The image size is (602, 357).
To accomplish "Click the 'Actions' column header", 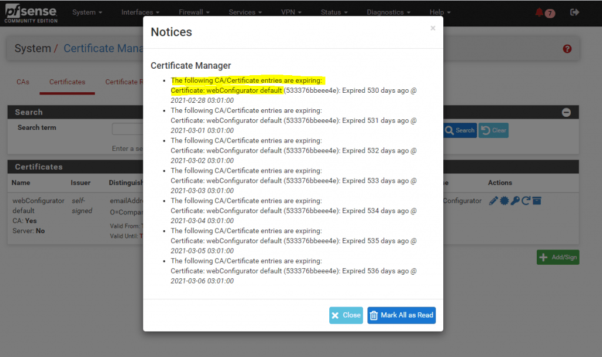I will click(x=500, y=183).
